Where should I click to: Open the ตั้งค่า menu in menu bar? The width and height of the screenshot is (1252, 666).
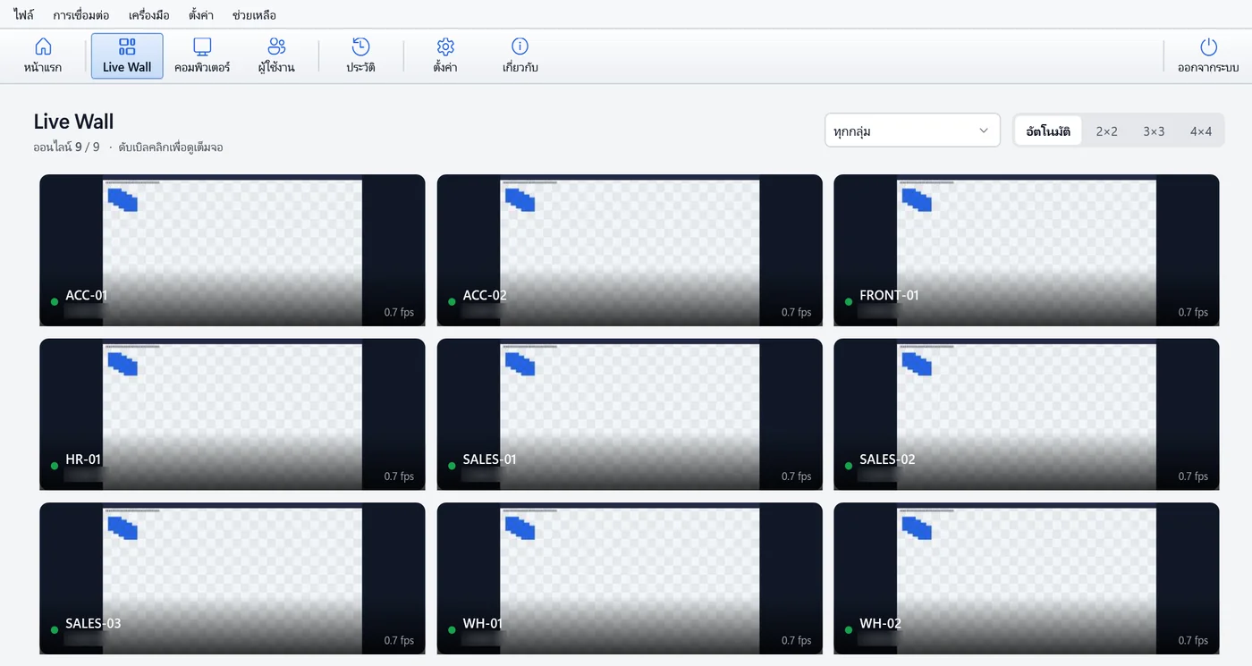(x=201, y=15)
